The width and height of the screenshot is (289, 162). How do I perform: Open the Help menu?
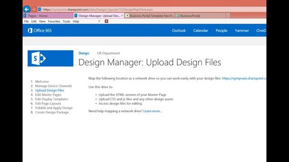pyautogui.click(x=76, y=21)
